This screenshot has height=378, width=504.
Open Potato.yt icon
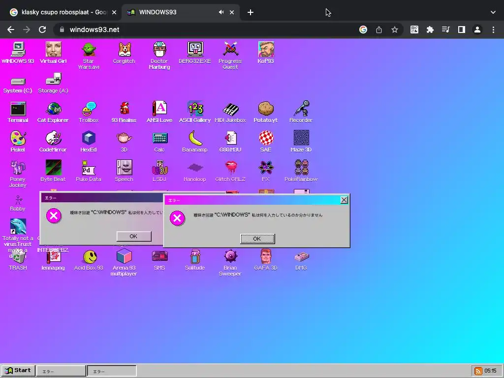[266, 112]
